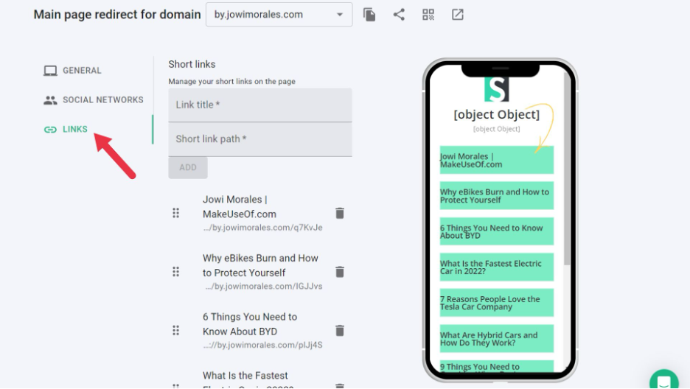Switch to the General tab
The height and width of the screenshot is (389, 690).
(72, 70)
